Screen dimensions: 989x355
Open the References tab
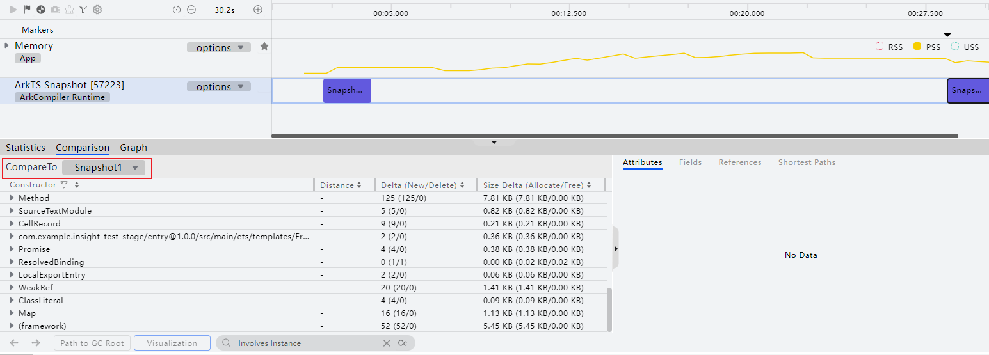coord(740,162)
